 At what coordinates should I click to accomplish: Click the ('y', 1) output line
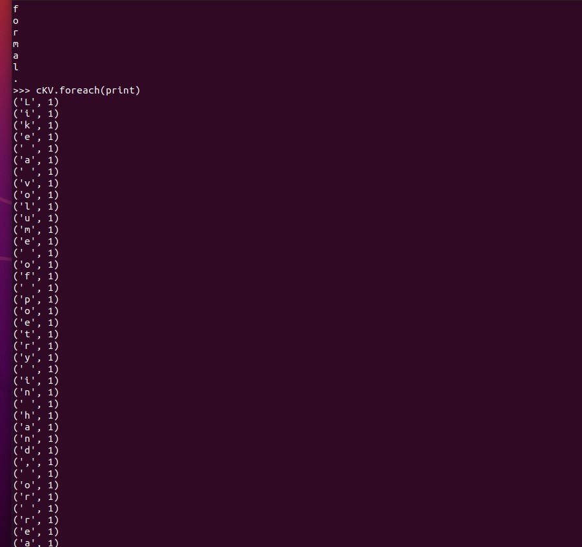pos(35,357)
